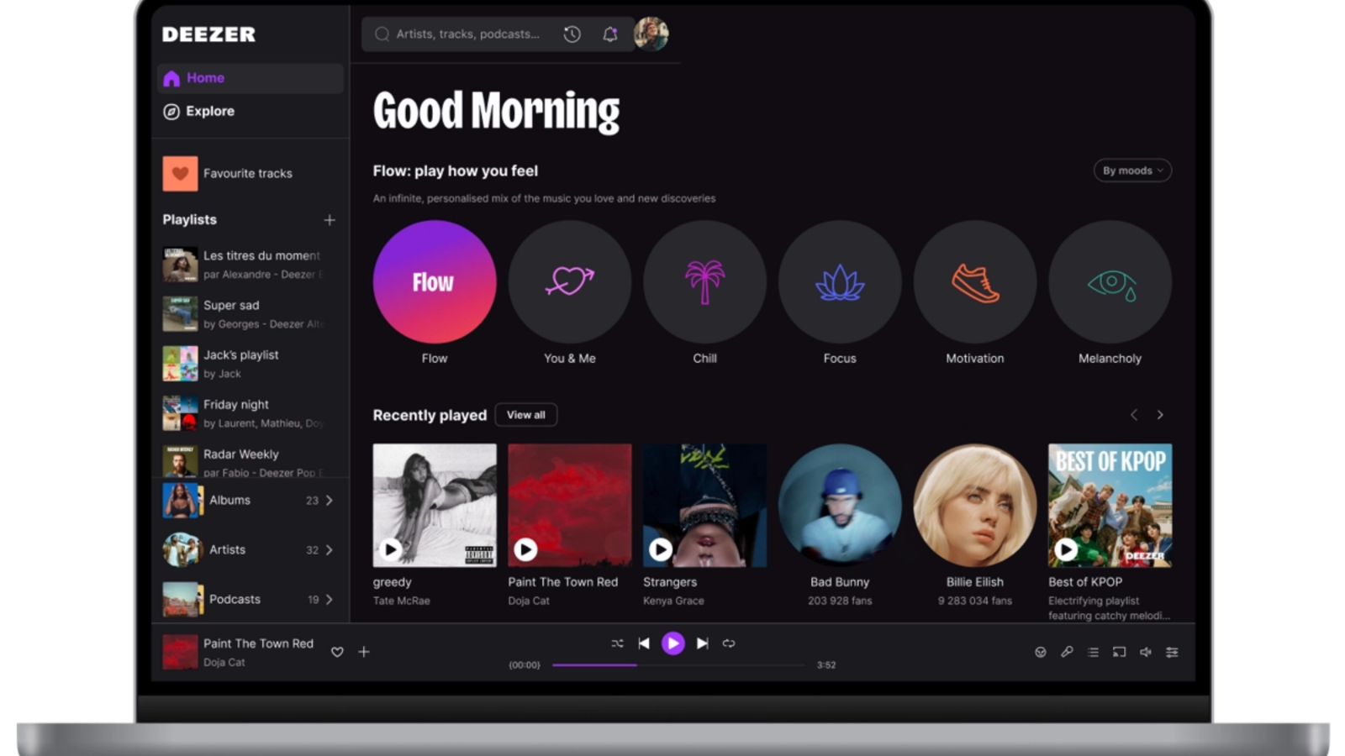Screen dimensions: 1345x756
Task: Open the Explore page
Action: tap(210, 112)
